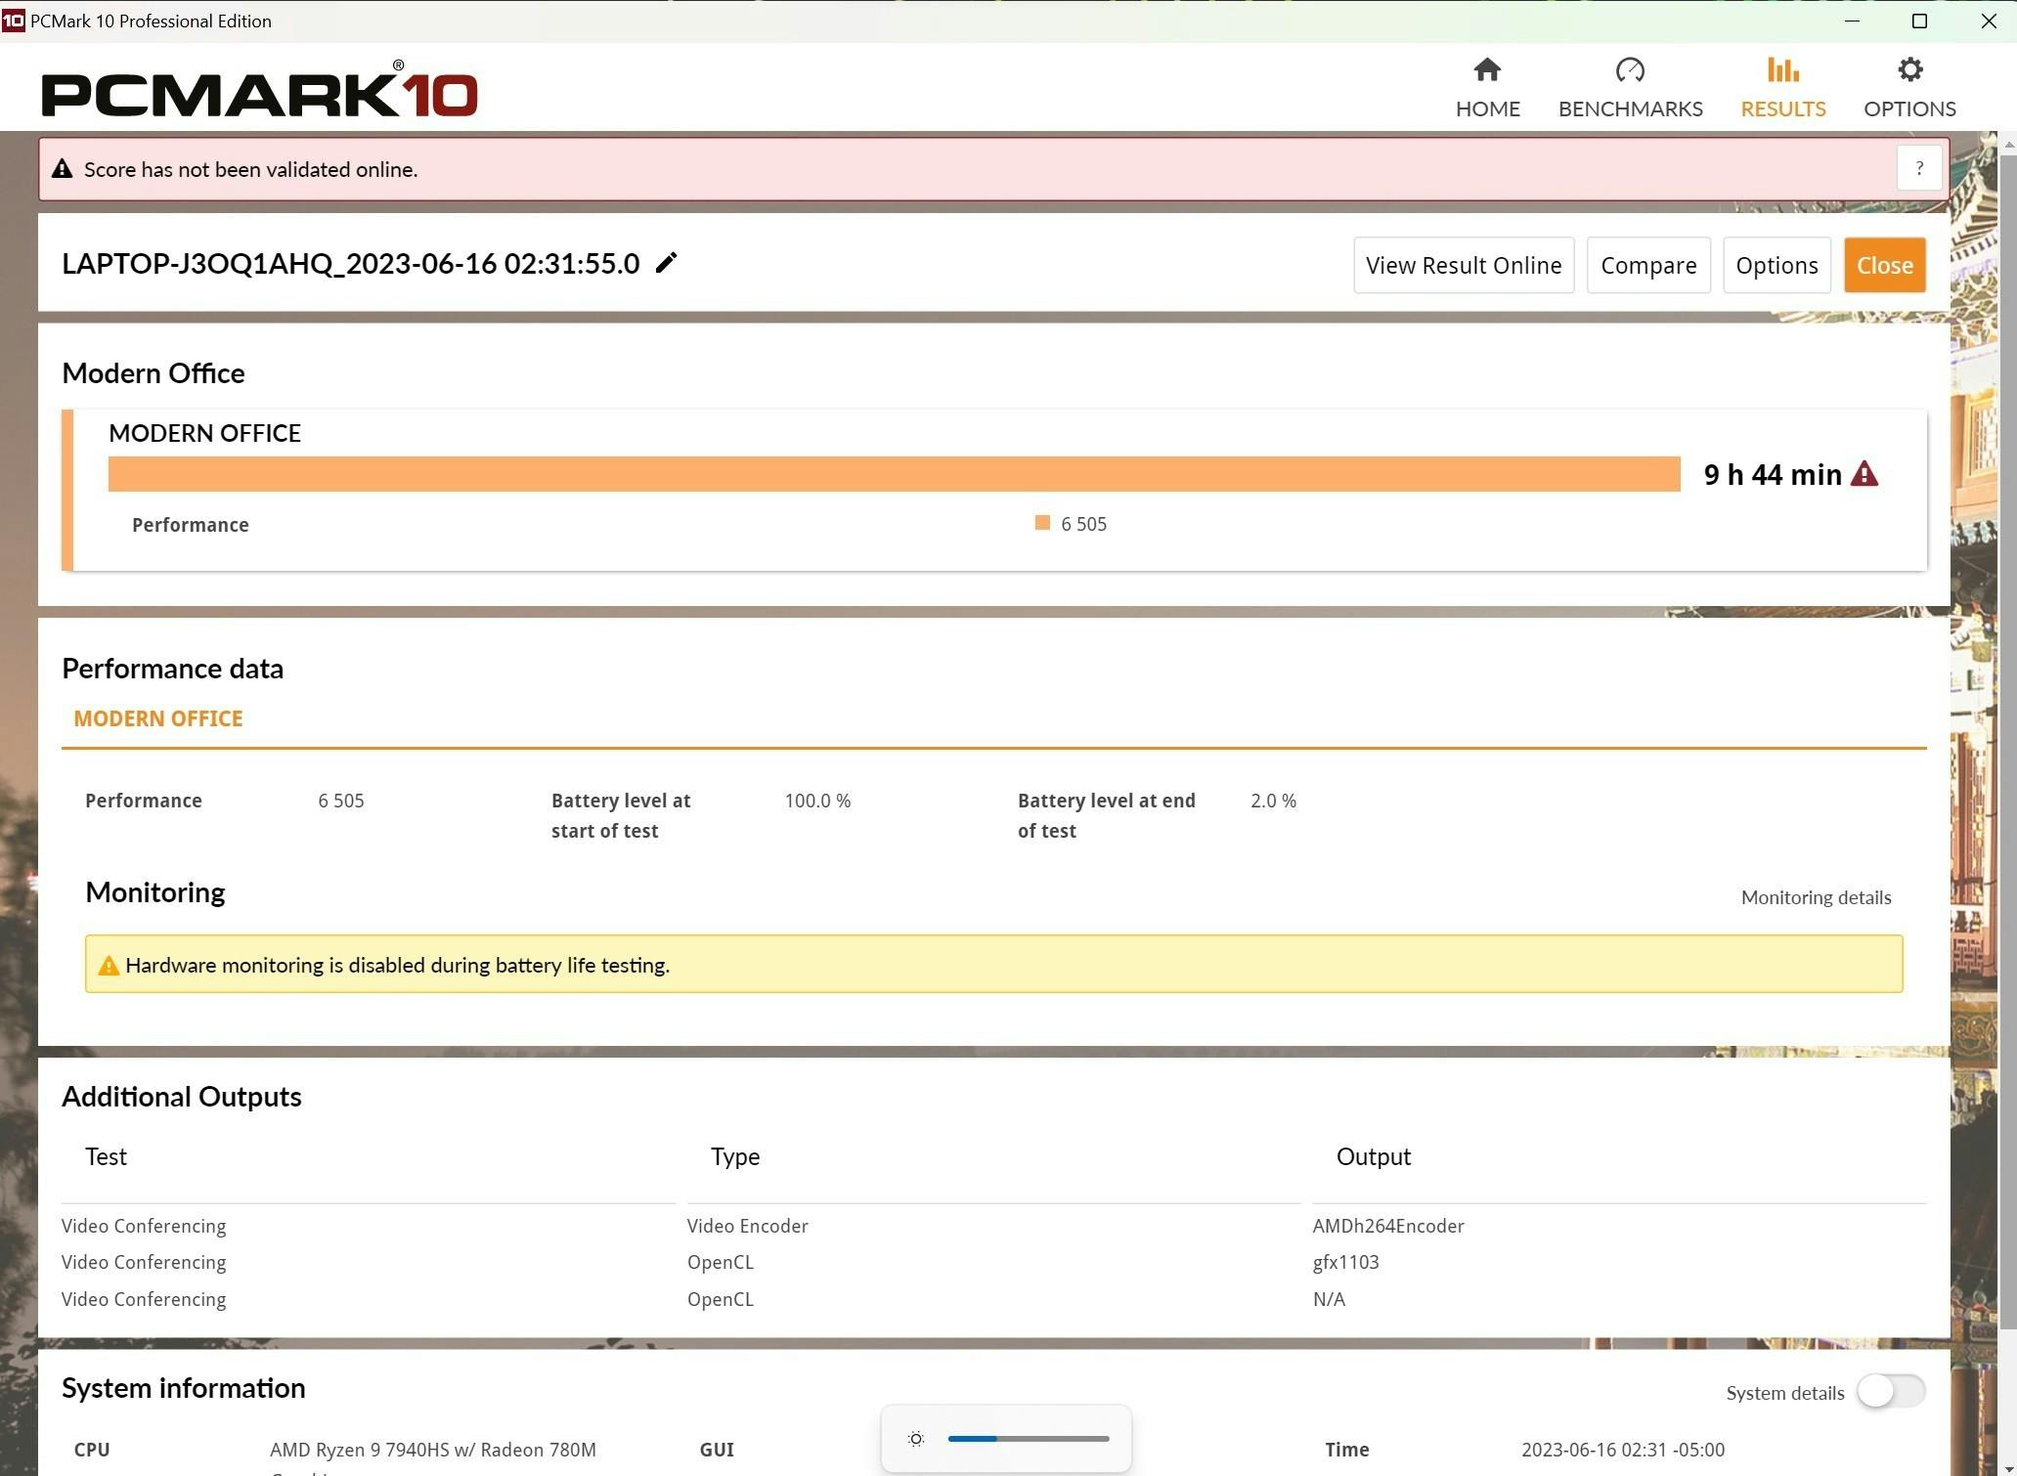The image size is (2017, 1476).
Task: Click the 100.0 % battery start value
Action: coord(817,801)
